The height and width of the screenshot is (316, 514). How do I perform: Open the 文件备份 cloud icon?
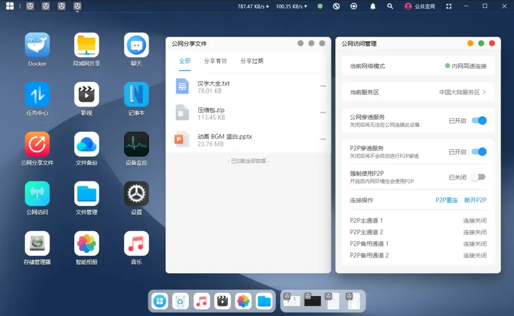coord(87,144)
